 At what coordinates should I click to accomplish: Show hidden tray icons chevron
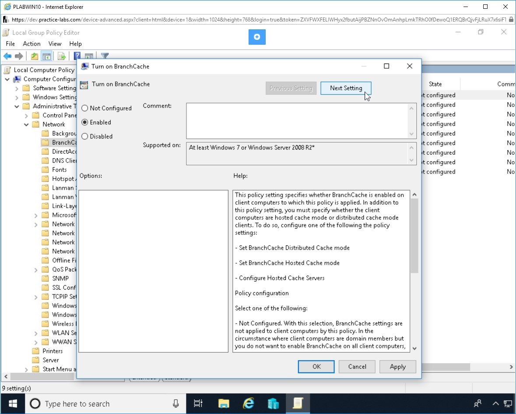(495, 403)
